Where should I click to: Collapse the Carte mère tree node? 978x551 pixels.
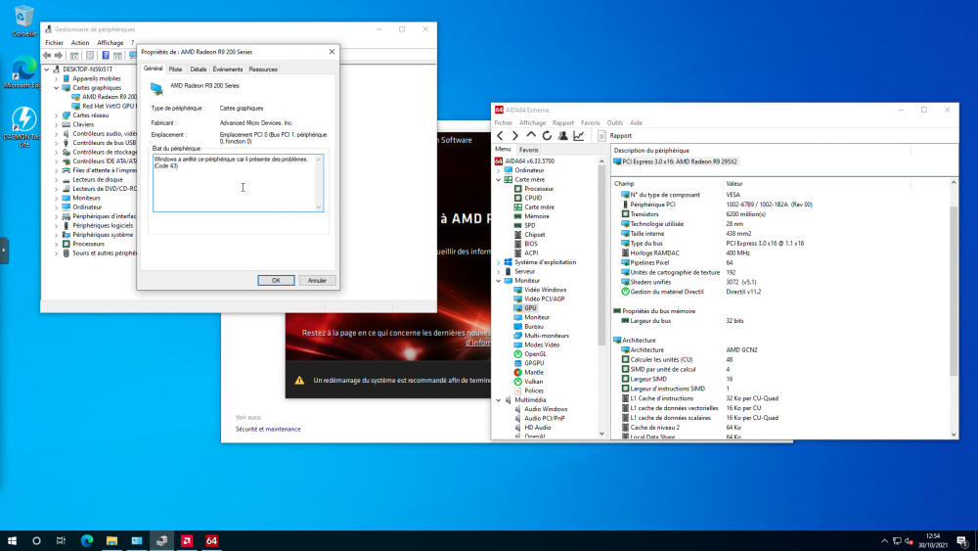pyautogui.click(x=499, y=180)
